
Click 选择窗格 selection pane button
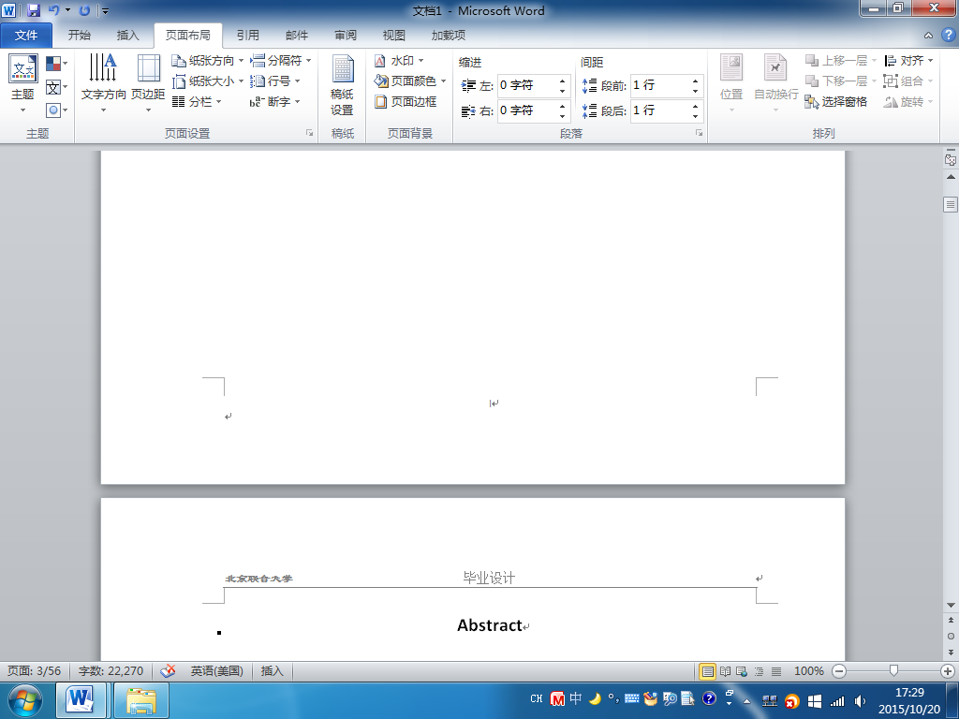coord(836,101)
